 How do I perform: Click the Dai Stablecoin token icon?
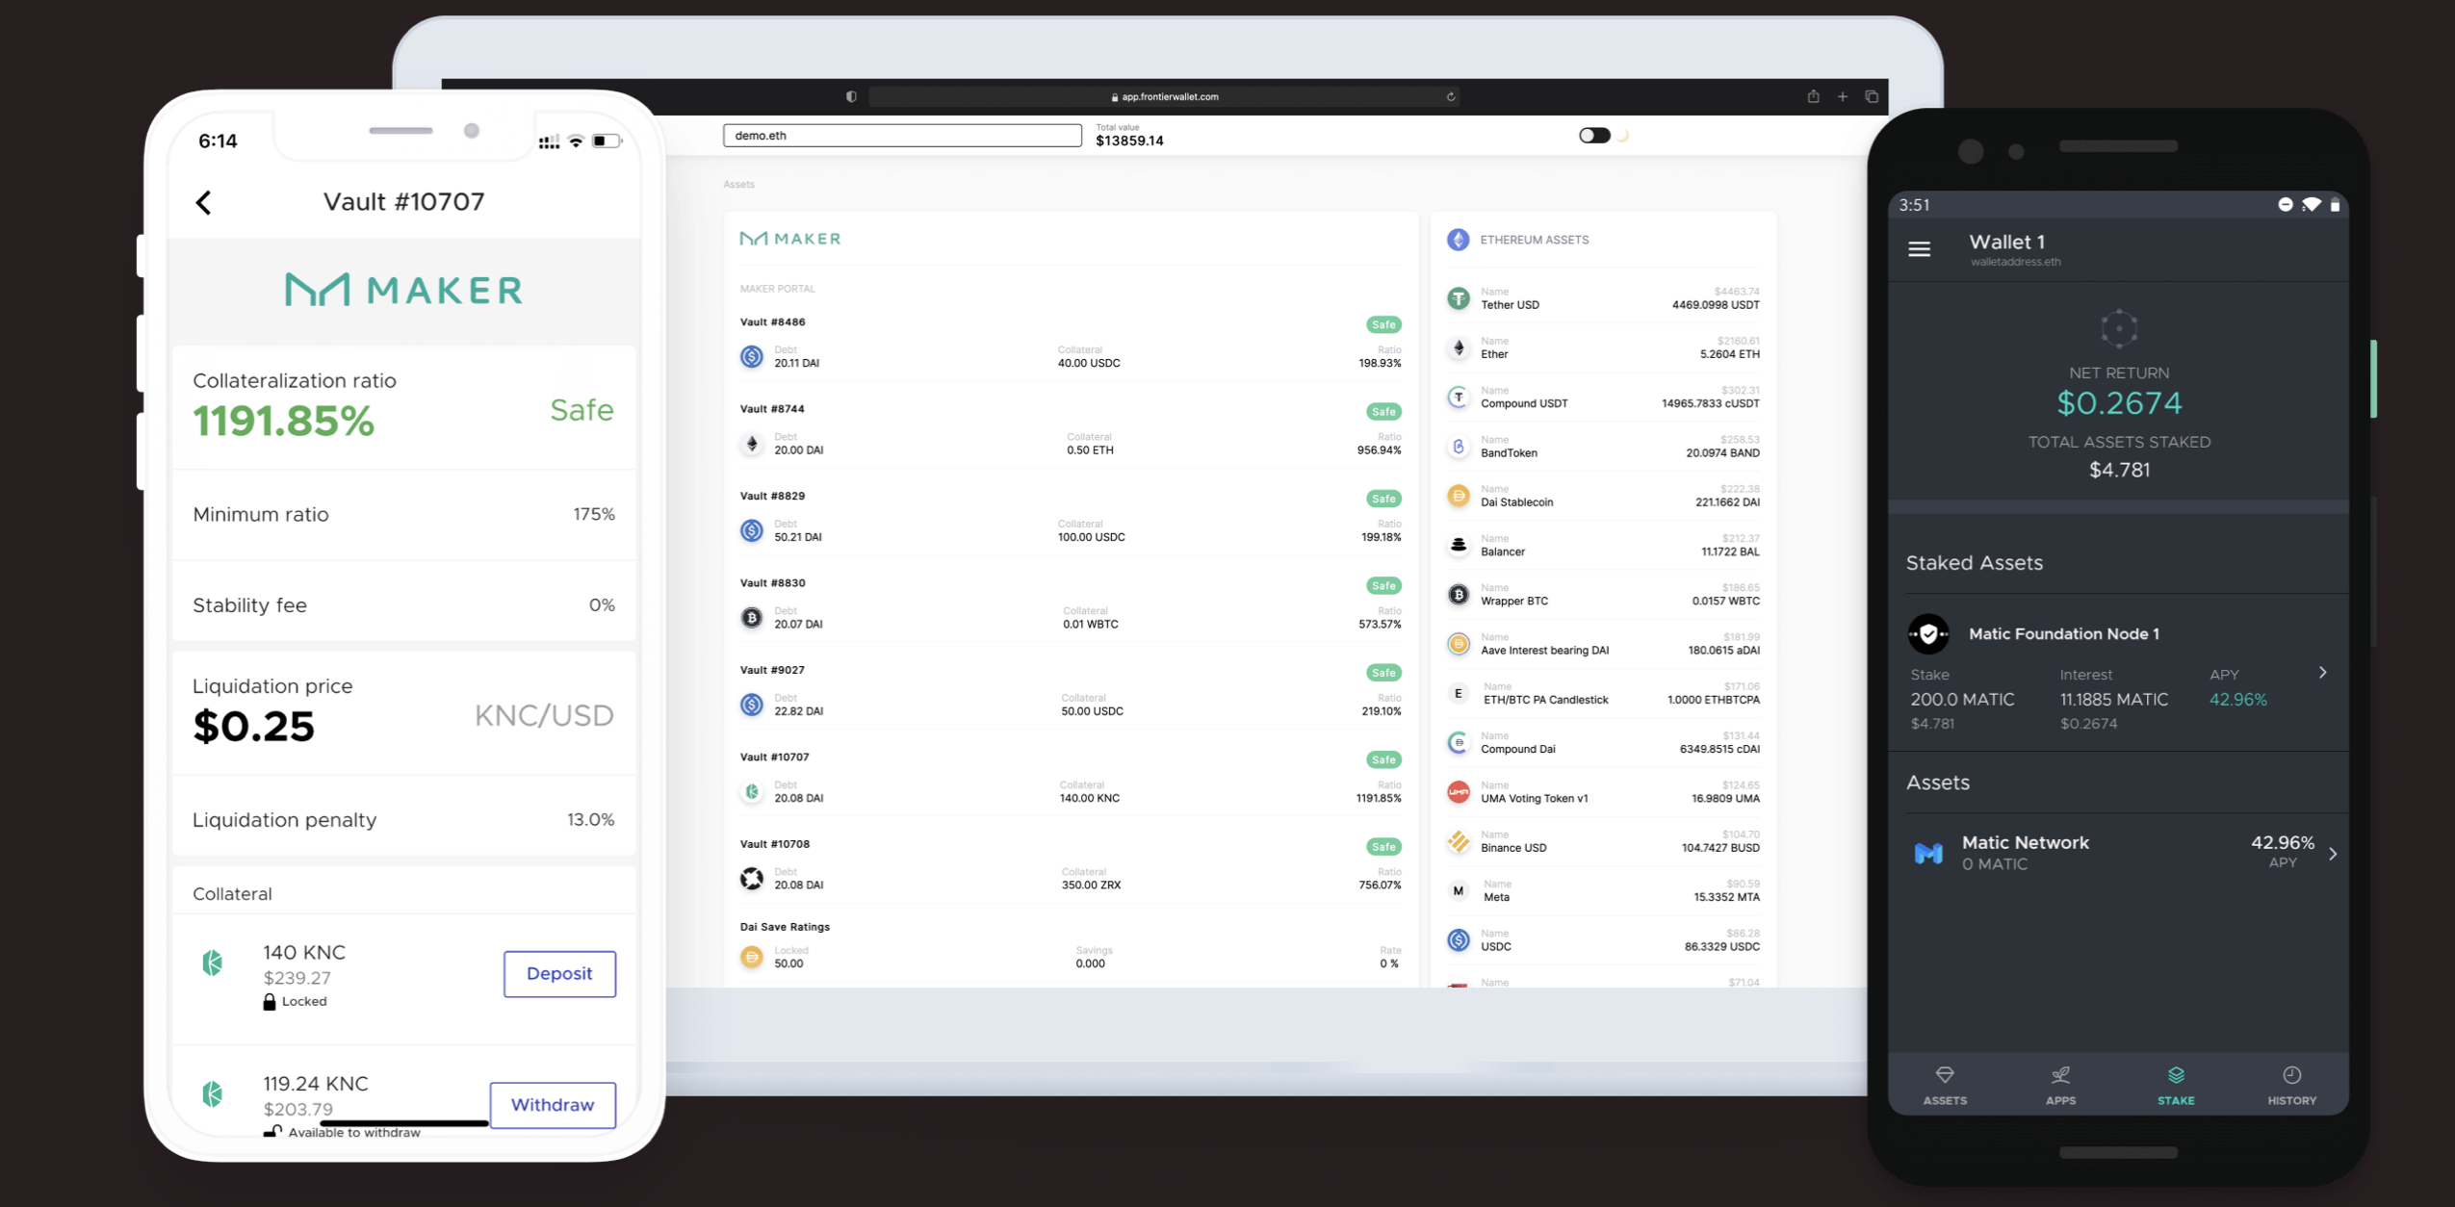(x=1459, y=496)
